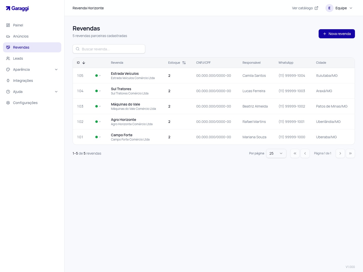
Task: Open Configurações in sidebar
Action: tap(32, 103)
